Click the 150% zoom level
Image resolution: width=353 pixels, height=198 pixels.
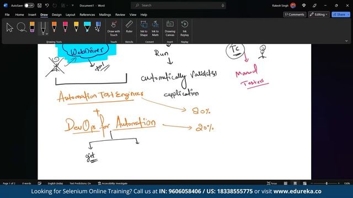(347, 183)
